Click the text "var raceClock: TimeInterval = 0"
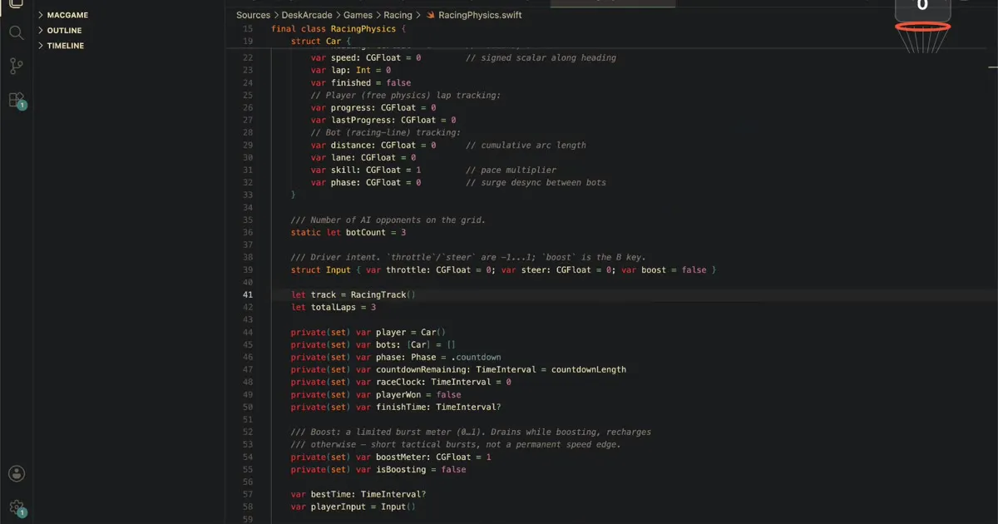998x524 pixels. click(433, 382)
